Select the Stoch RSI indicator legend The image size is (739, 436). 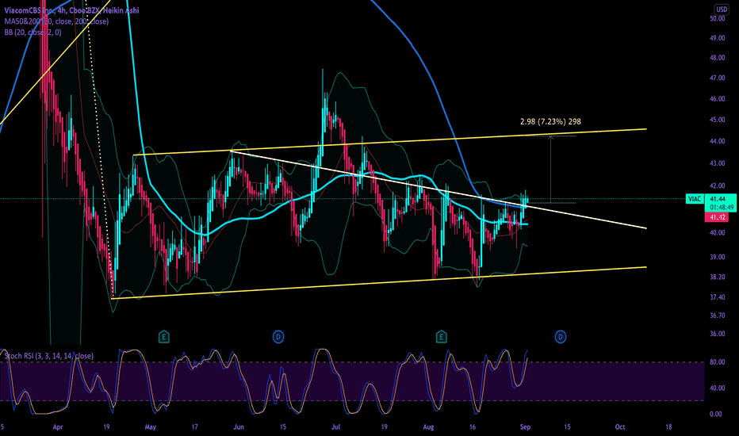49,356
